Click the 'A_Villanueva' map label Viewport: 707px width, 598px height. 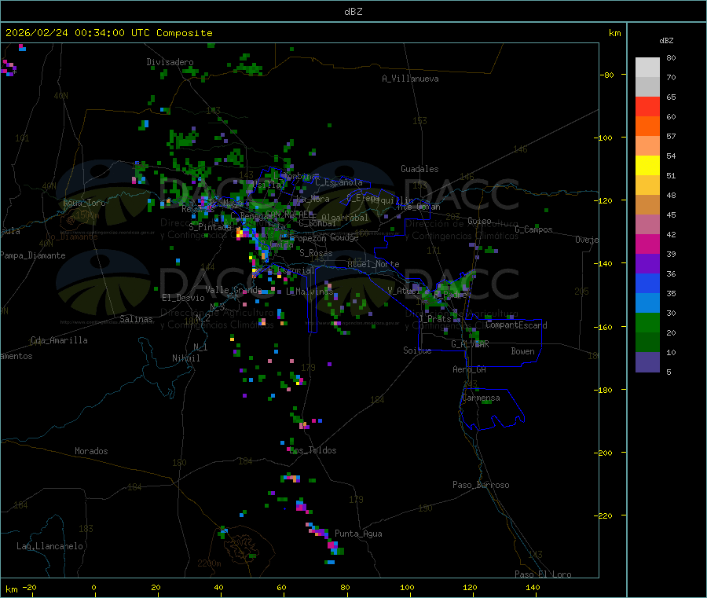410,79
